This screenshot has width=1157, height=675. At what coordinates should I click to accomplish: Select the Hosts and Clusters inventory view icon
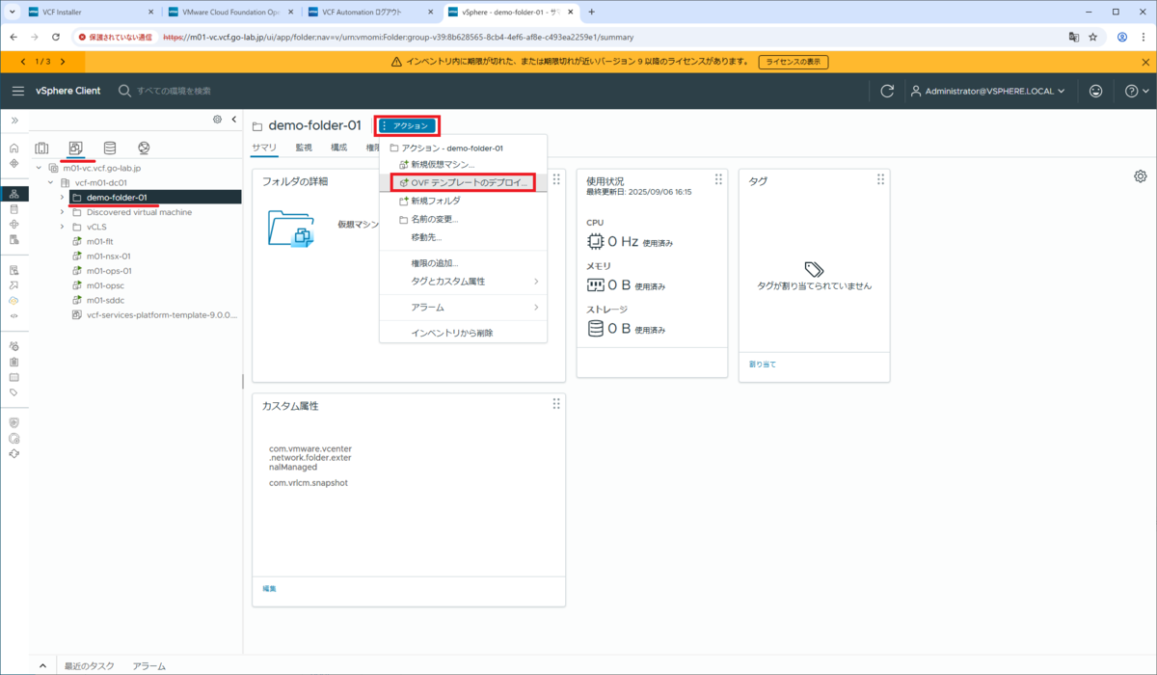click(41, 148)
